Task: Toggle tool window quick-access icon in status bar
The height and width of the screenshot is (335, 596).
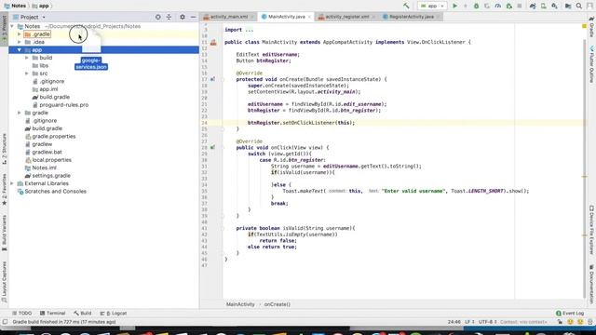Action: (5, 322)
